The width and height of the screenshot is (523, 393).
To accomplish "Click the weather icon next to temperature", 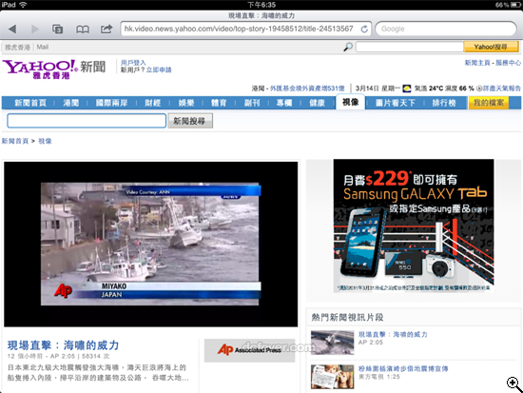I will click(407, 88).
